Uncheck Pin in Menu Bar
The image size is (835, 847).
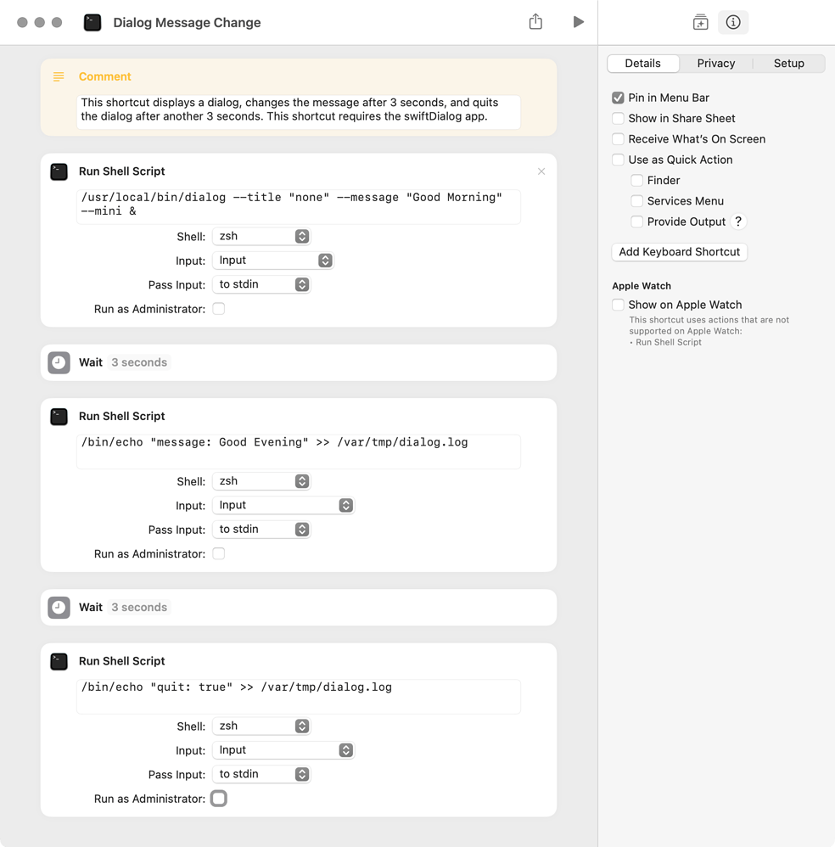click(x=618, y=98)
